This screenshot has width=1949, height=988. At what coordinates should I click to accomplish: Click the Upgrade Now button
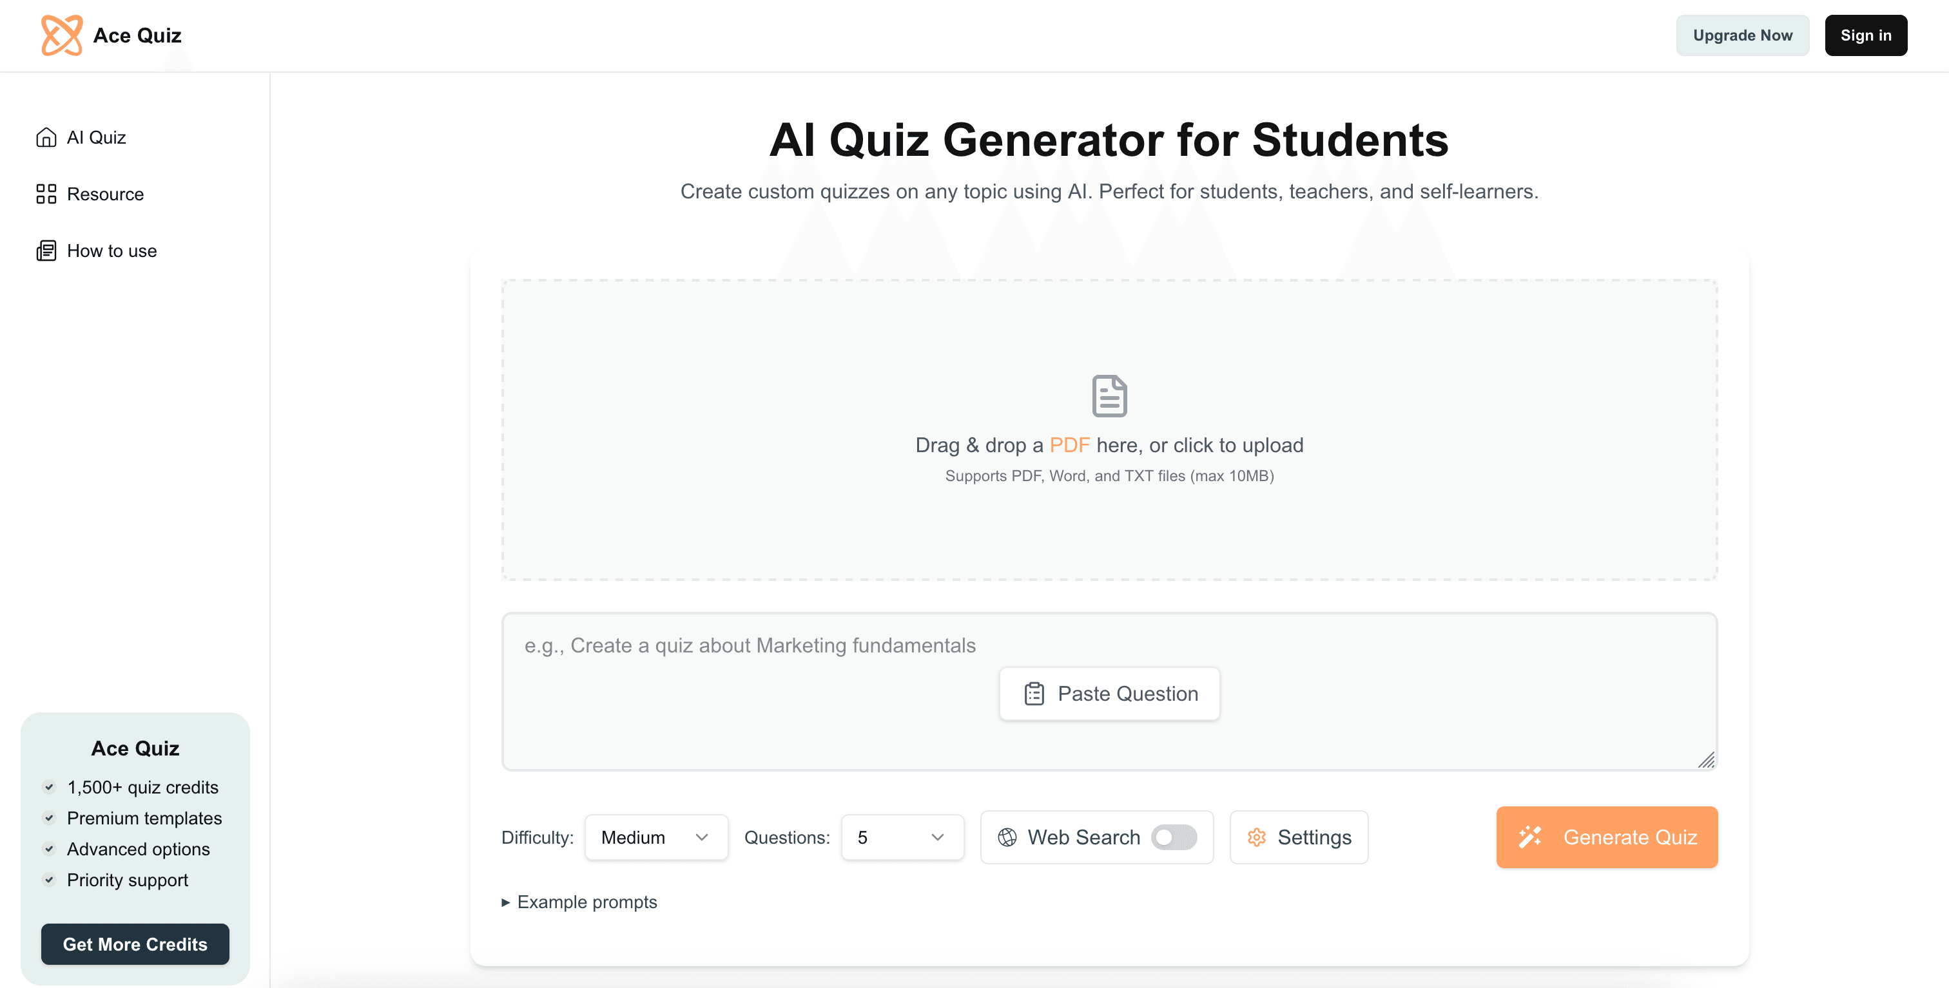1741,35
